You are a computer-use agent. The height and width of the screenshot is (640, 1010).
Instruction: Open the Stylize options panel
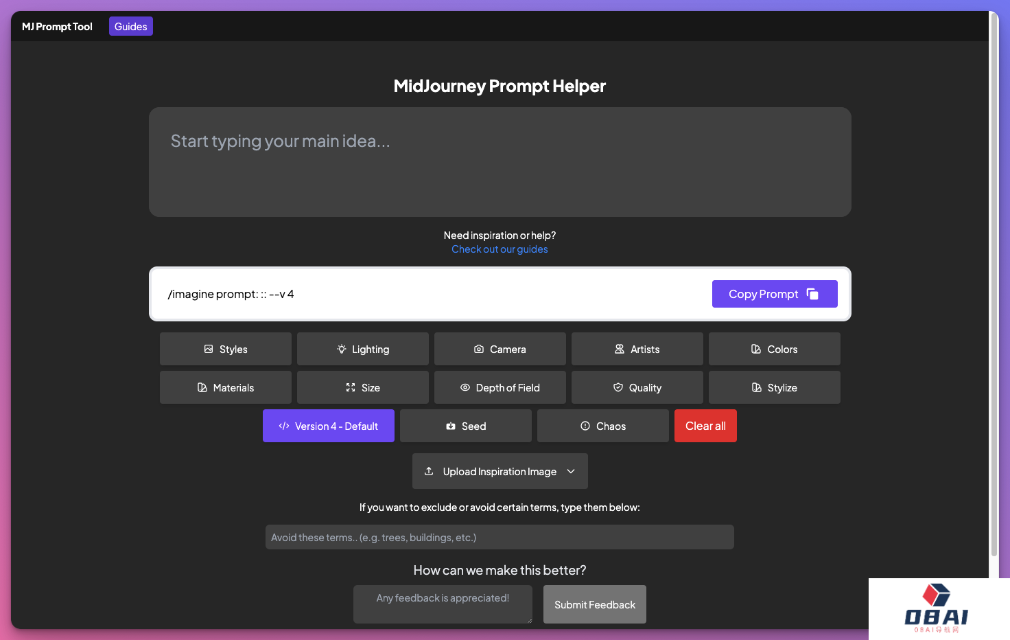pyautogui.click(x=775, y=387)
